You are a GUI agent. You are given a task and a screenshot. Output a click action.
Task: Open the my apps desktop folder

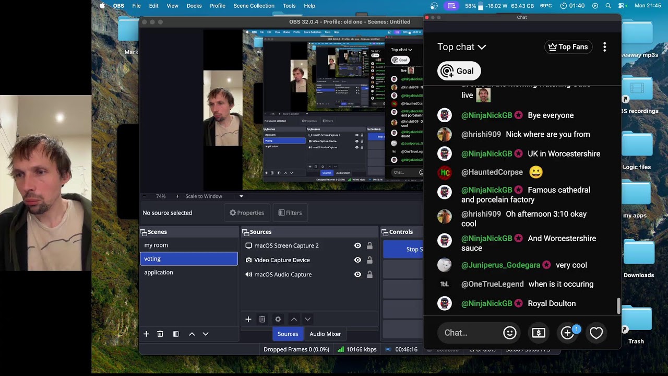pos(635,201)
